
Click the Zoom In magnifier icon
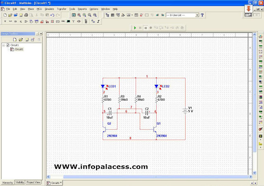coord(79,15)
